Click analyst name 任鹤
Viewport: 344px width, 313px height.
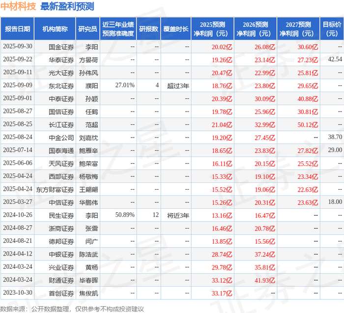tap(92, 112)
